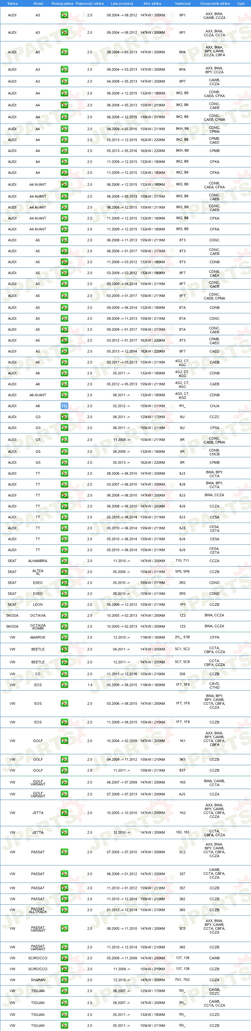Click the fuel icon in the VW EOS 1.4 row
The image size is (251, 1031).
pos(64,685)
